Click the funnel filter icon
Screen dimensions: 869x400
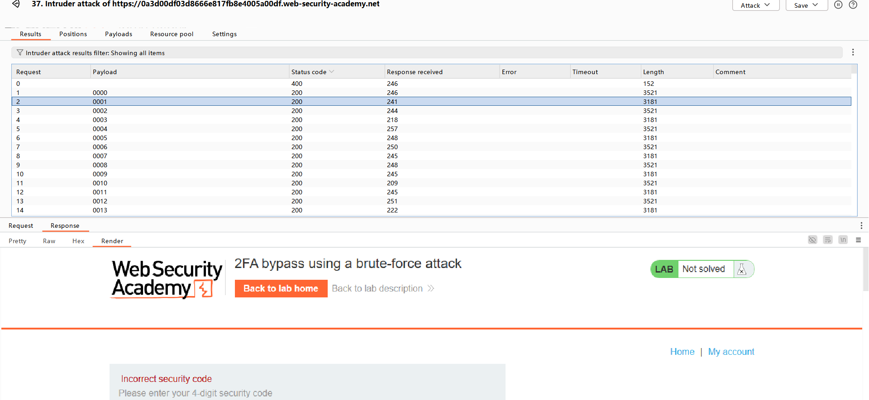[19, 53]
